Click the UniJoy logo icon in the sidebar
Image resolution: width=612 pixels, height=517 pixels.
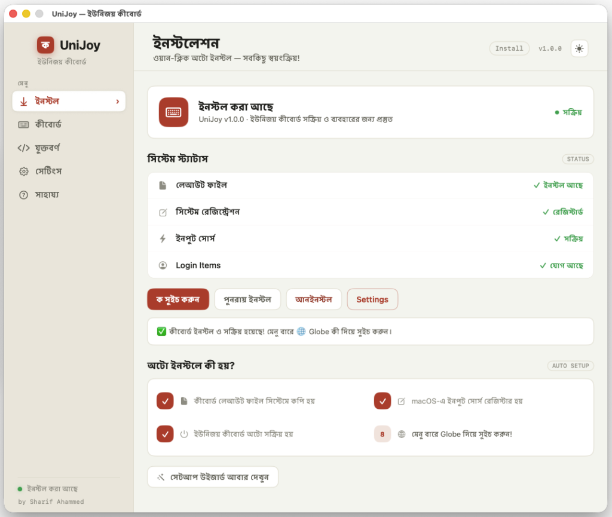[45, 45]
